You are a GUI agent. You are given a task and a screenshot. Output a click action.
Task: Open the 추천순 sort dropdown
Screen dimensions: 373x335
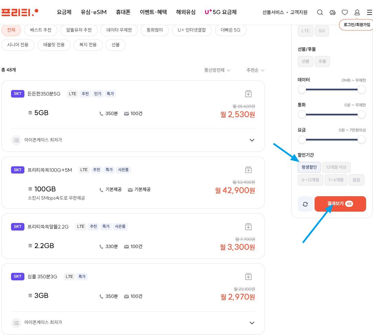(255, 70)
